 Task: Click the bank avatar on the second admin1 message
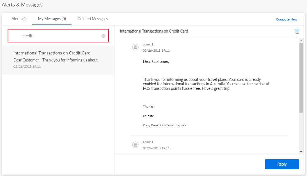136,145
